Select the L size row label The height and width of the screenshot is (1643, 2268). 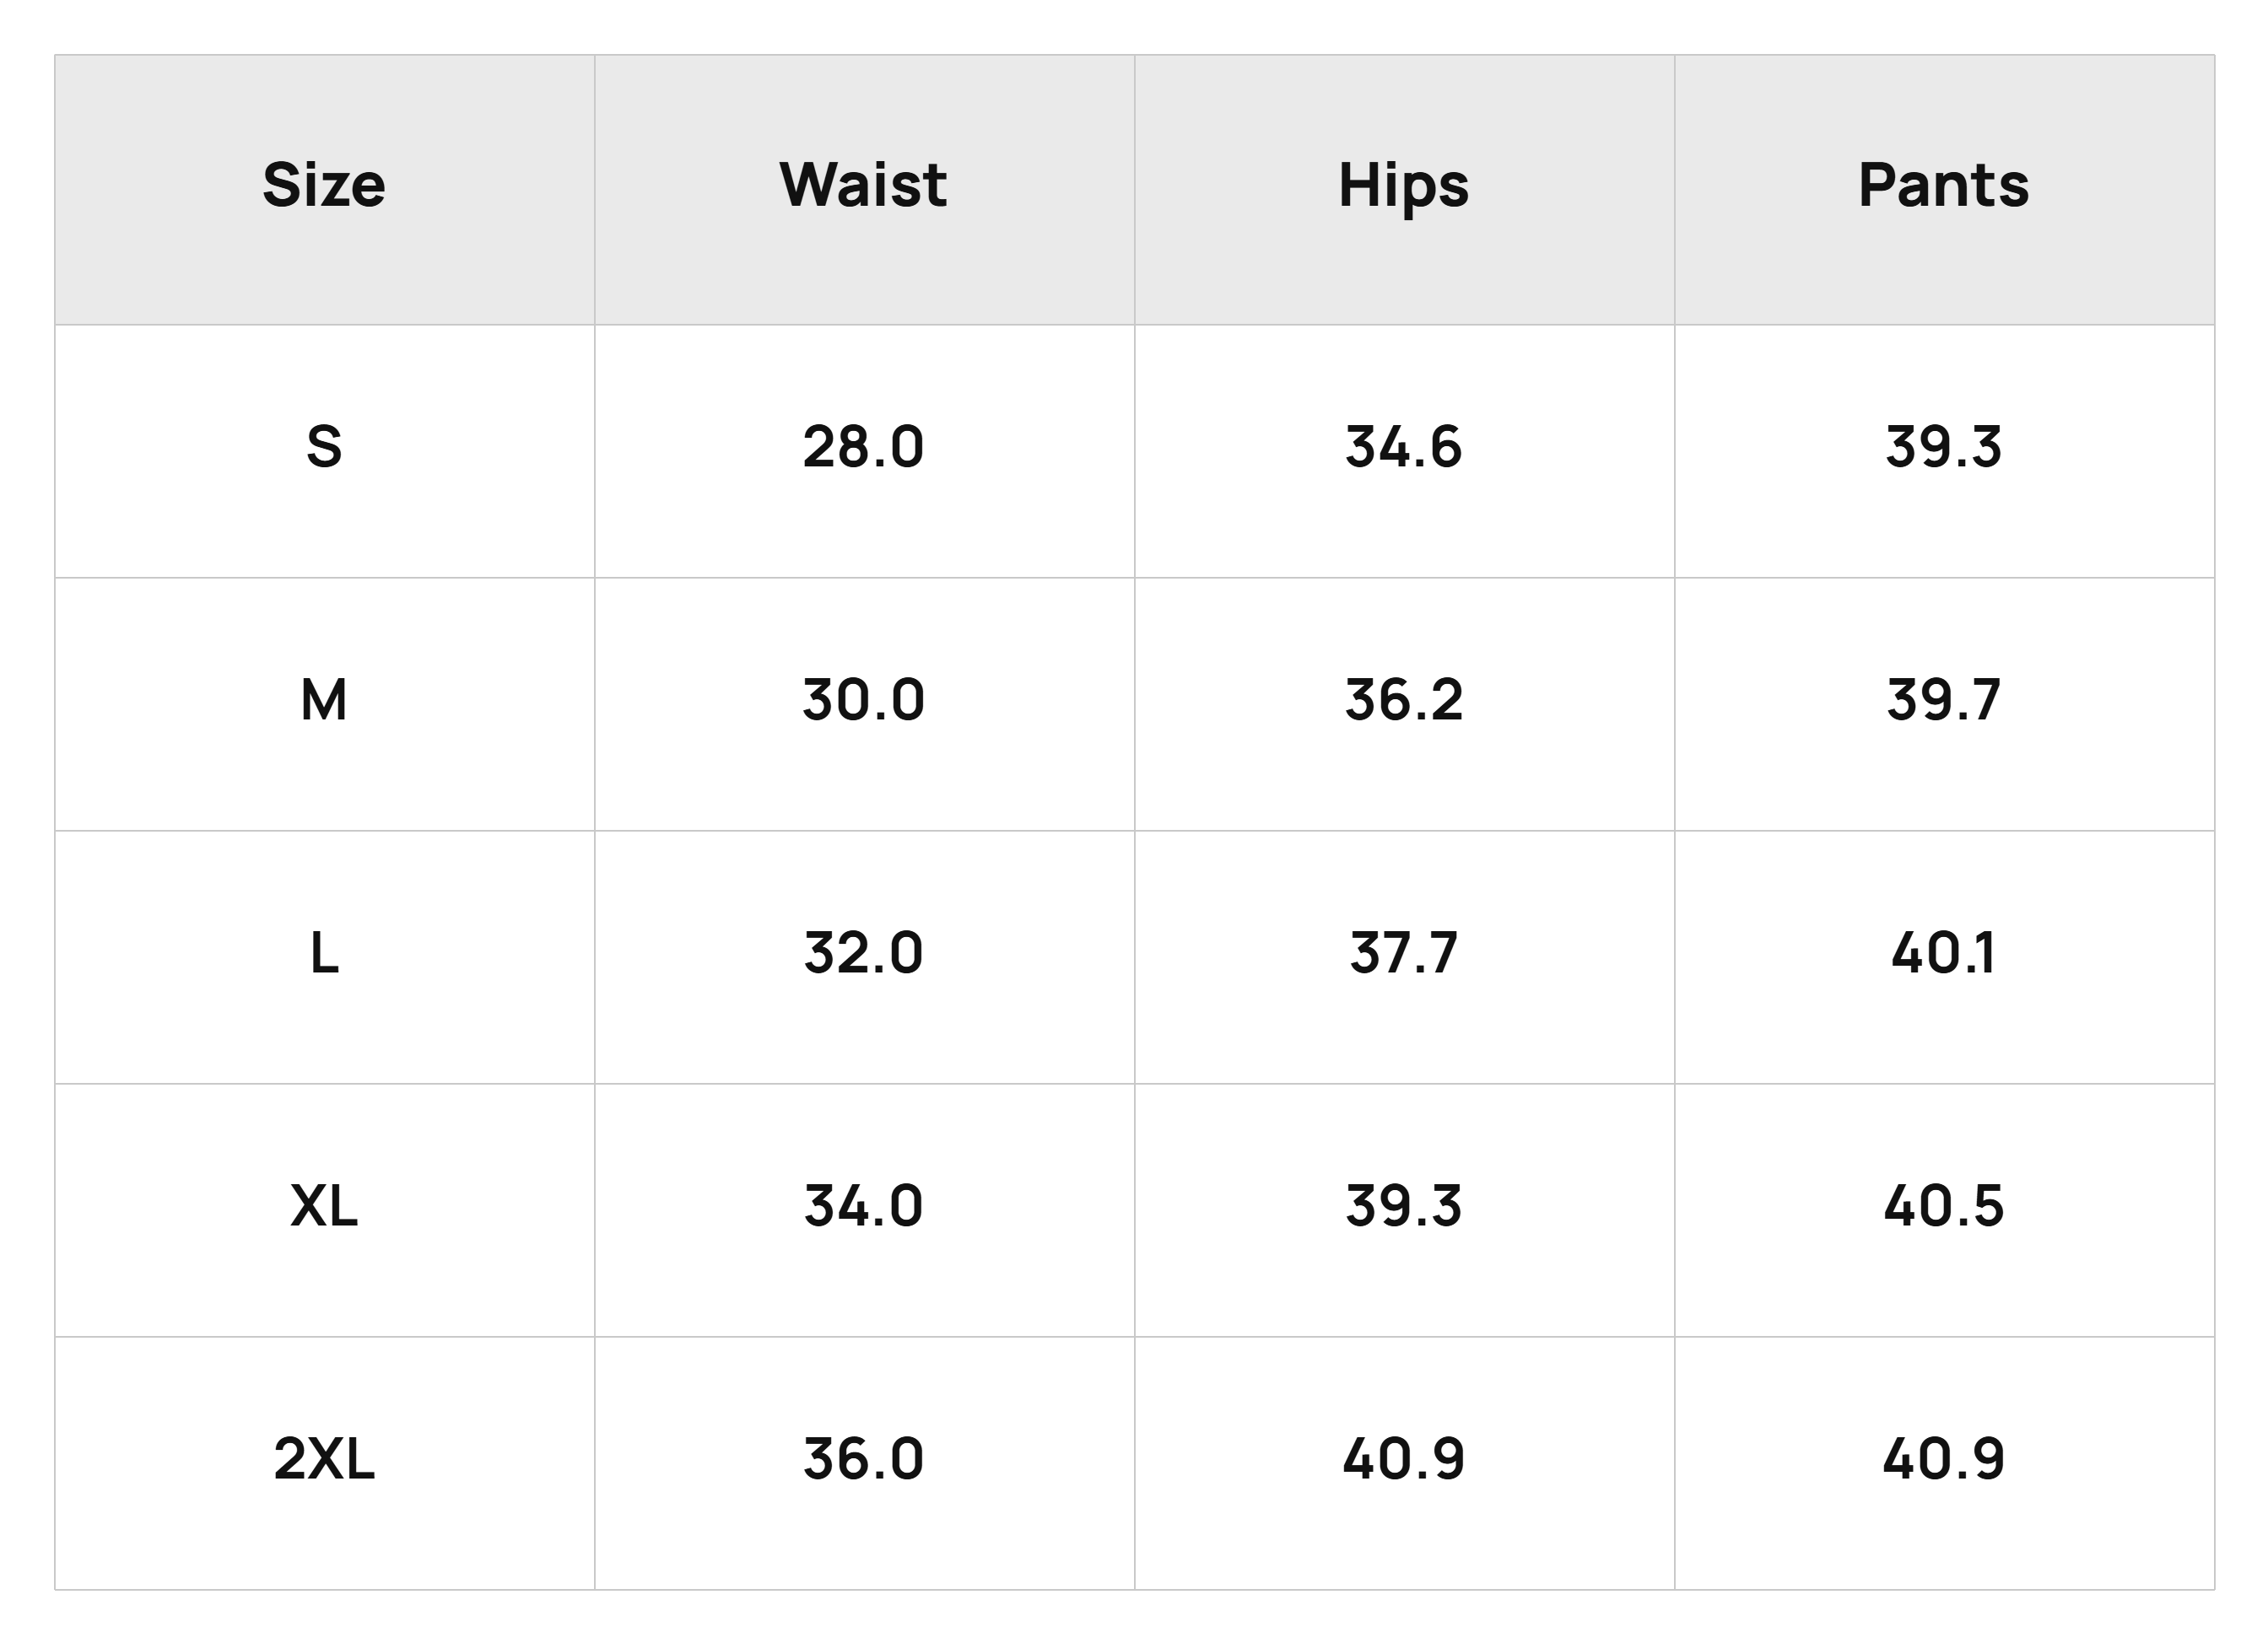(324, 952)
